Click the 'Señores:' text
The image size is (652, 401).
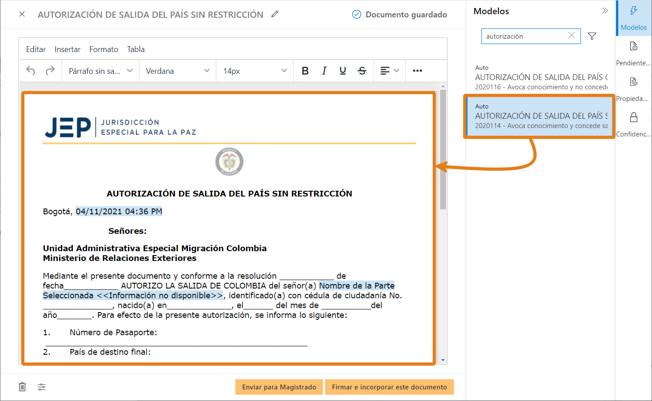tap(127, 231)
